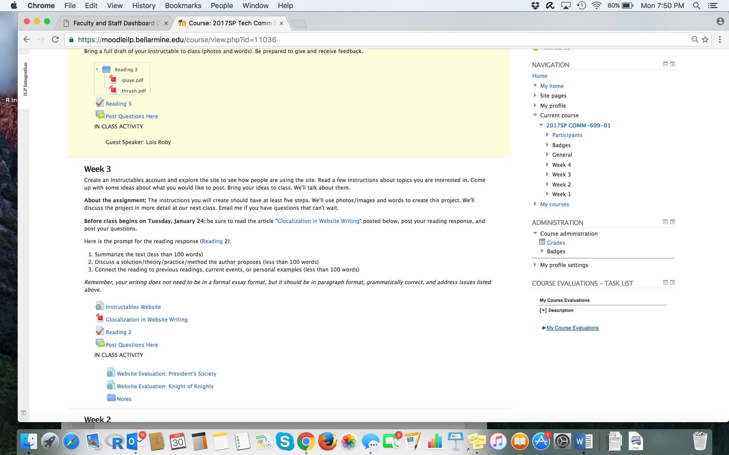Click the Glocalization in Website Writing PDF icon
The width and height of the screenshot is (729, 455).
pyautogui.click(x=99, y=318)
